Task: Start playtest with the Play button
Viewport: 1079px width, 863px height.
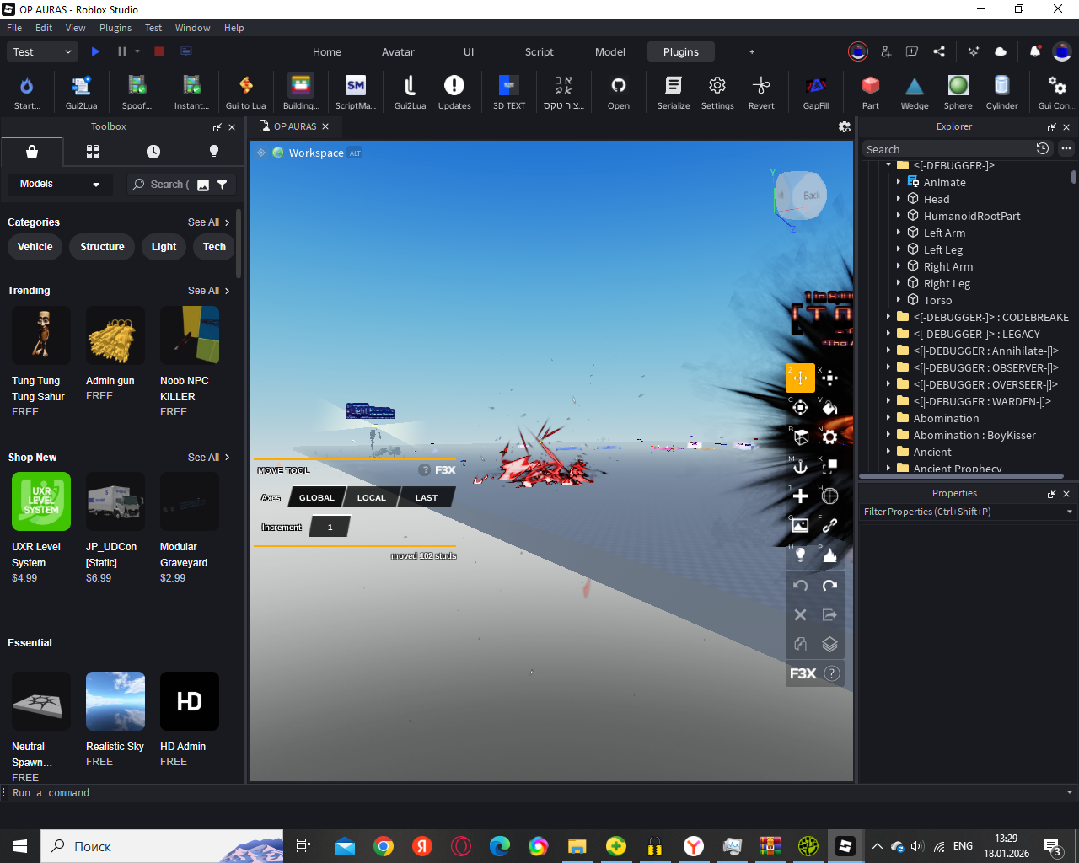Action: (95, 51)
